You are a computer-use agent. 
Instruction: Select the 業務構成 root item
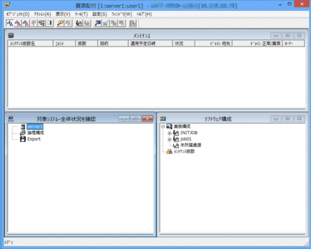182,126
